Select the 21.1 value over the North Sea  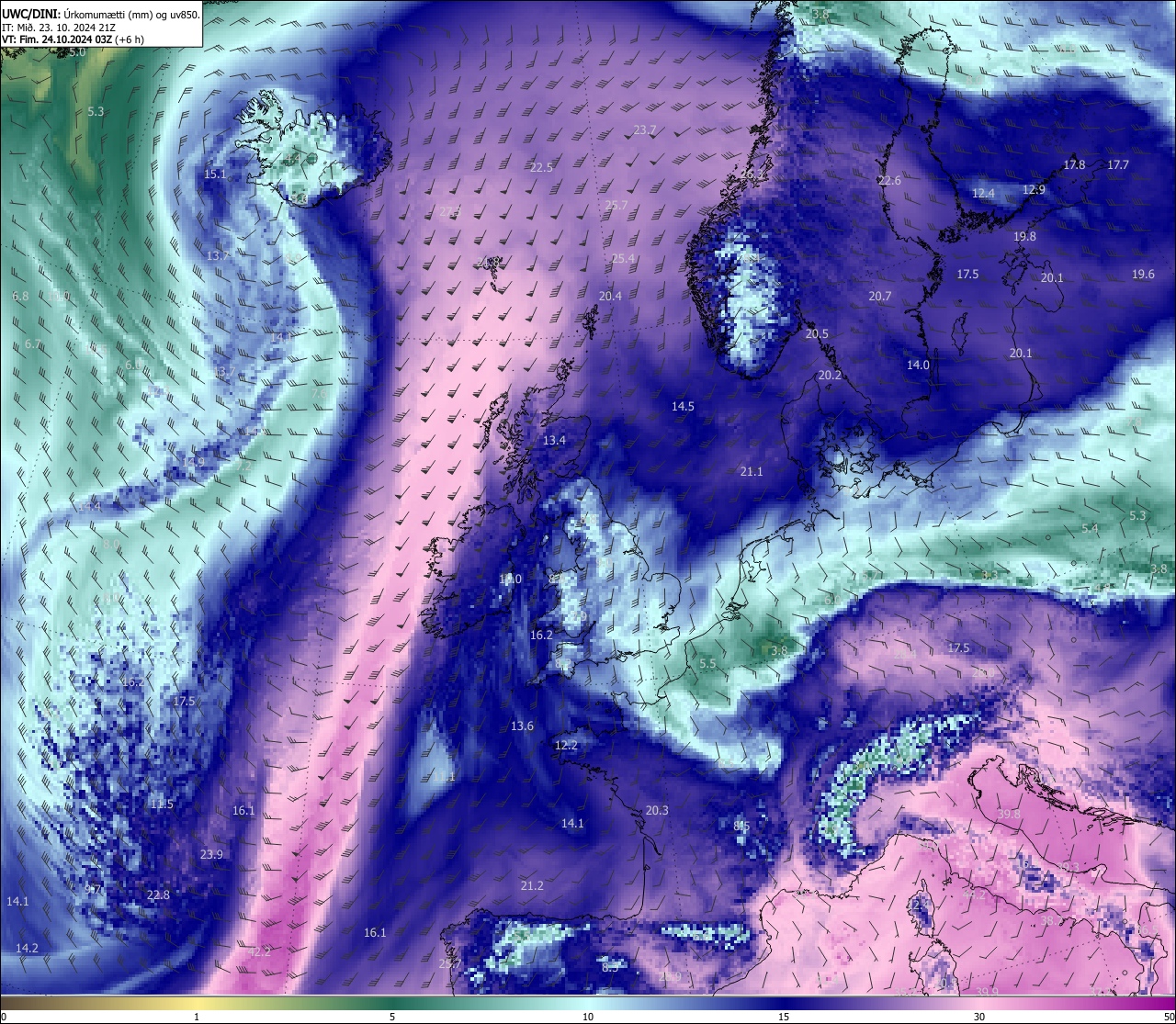click(x=751, y=471)
